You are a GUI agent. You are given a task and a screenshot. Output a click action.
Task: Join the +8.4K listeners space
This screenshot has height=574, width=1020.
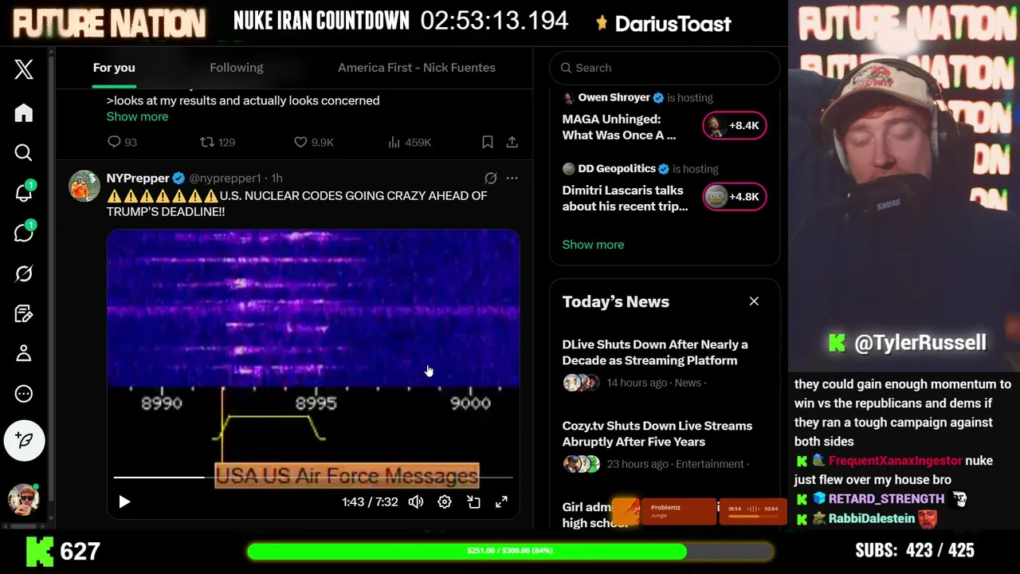point(735,125)
